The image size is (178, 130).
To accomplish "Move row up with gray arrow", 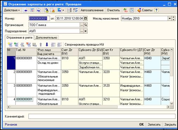I will [41, 45].
